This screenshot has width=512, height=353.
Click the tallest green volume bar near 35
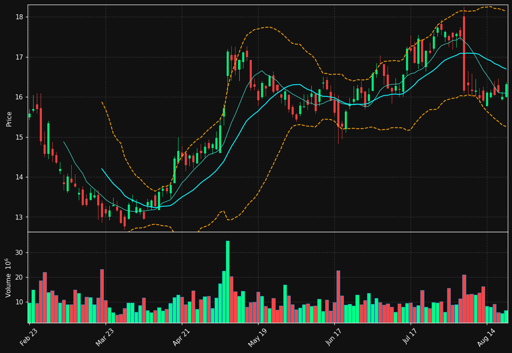pyautogui.click(x=228, y=282)
